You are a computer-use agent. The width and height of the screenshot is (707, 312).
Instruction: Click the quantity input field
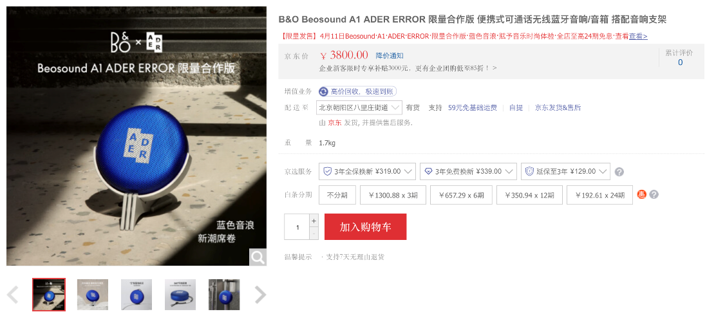tap(297, 227)
